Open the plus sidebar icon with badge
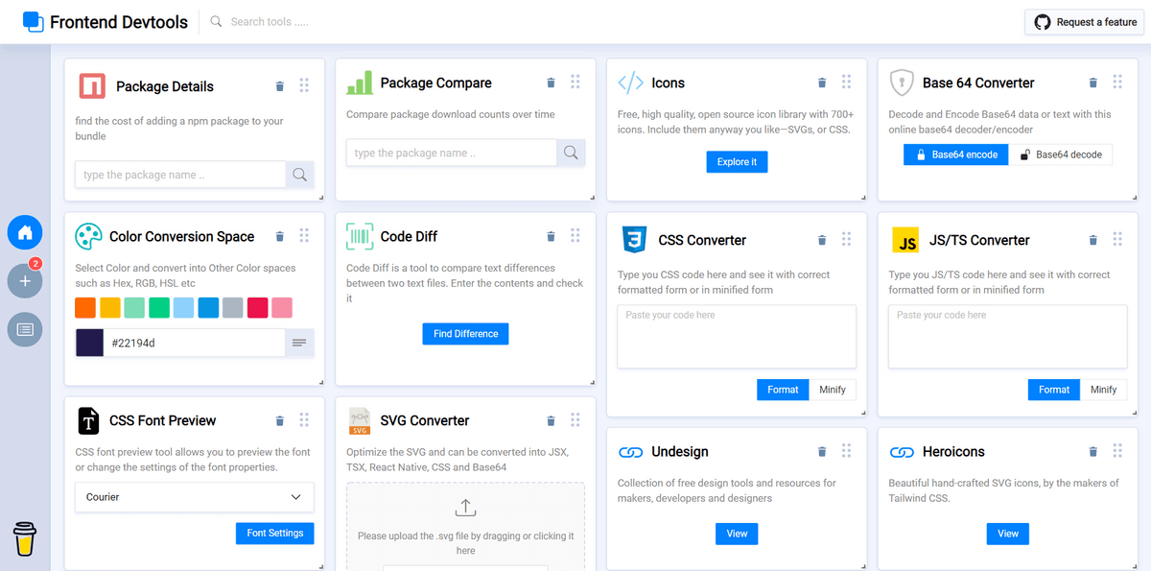The height and width of the screenshot is (571, 1151). click(25, 281)
